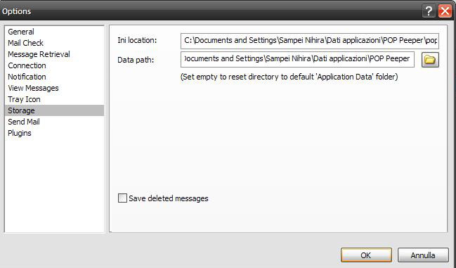Click the 'Set empty to reset directory' hint
This screenshot has height=268, width=456.
[x=289, y=77]
